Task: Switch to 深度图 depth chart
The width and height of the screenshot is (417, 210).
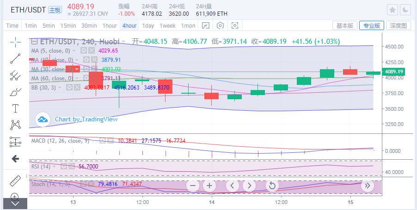Action: [x=399, y=25]
